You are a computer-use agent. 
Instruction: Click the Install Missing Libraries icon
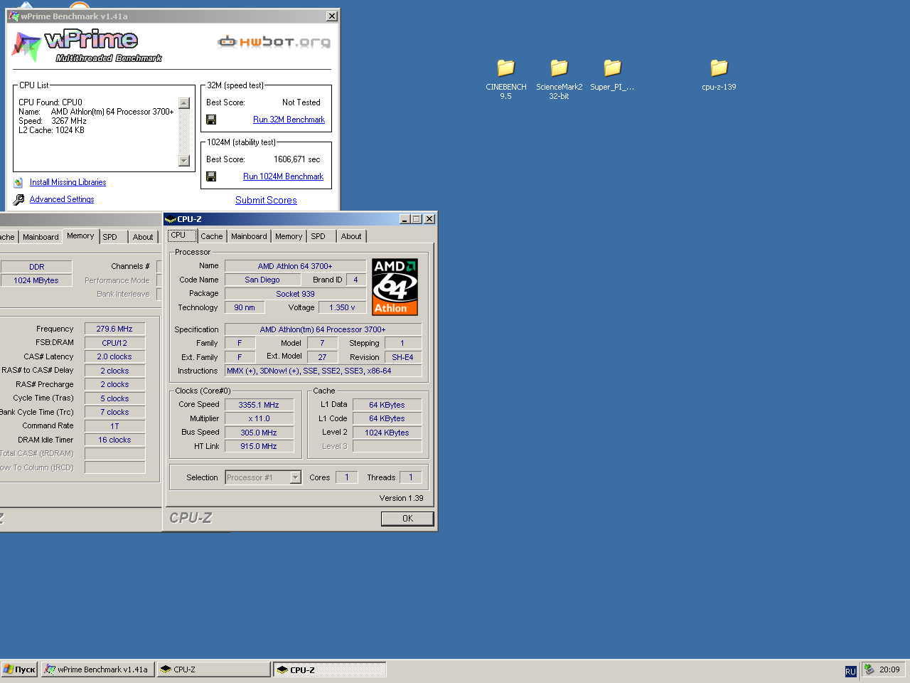click(x=18, y=183)
